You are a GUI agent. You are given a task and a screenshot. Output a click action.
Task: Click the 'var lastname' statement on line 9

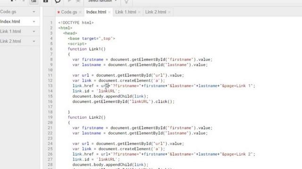click(x=140, y=65)
